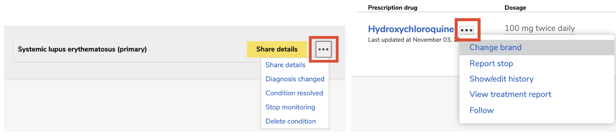
Task: Open the lupus condition three-dot menu
Action: [x=323, y=49]
